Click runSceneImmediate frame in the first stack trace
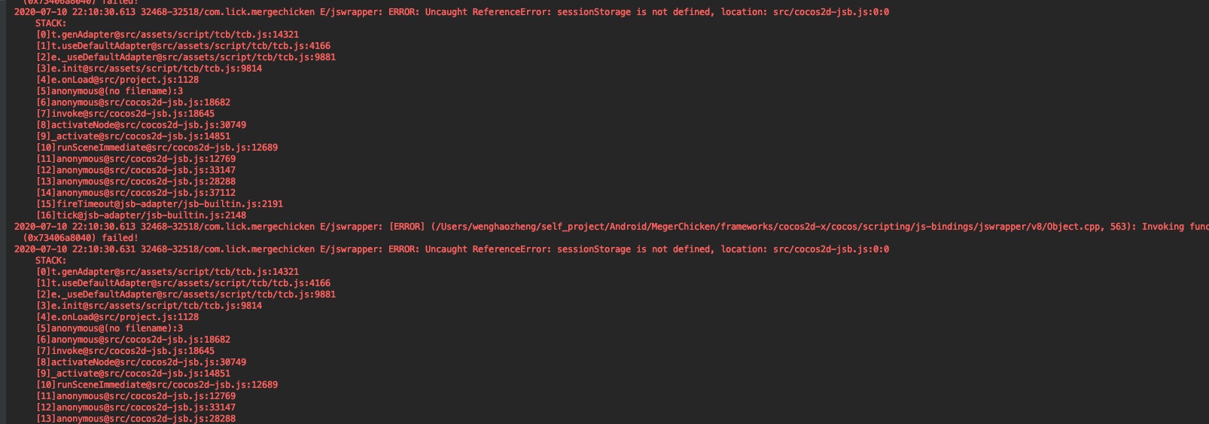Screen dimensions: 1209x424 click(157, 148)
